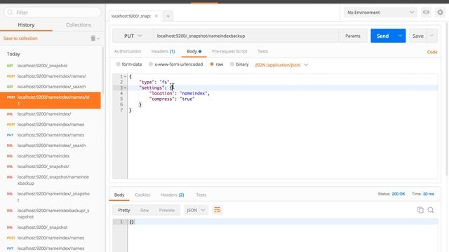Open POST localhost:9200/nameindex/names/ history entry

point(51,76)
